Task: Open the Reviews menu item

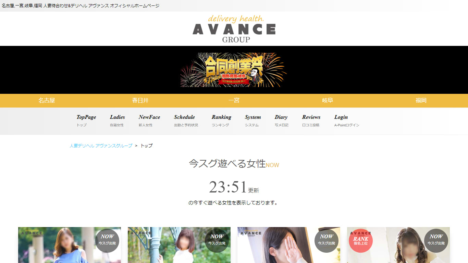Action: point(311,121)
